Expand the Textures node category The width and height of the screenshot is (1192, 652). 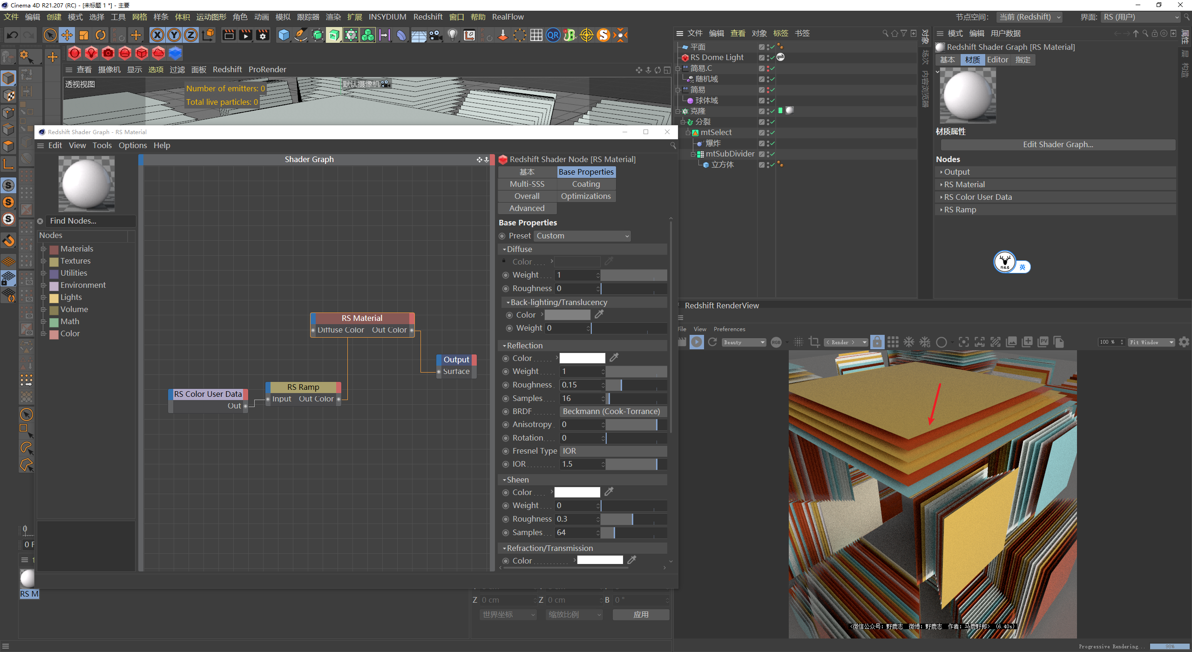click(43, 261)
